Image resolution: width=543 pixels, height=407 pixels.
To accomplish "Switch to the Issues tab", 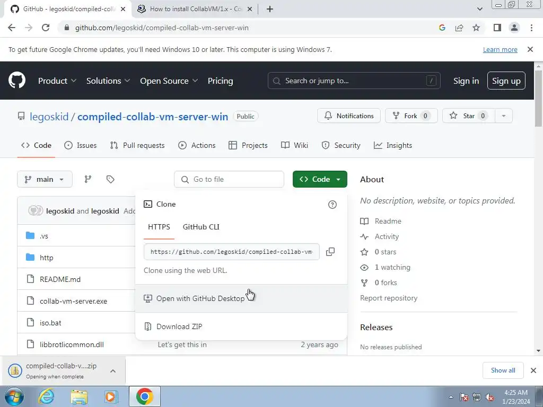I will [81, 145].
